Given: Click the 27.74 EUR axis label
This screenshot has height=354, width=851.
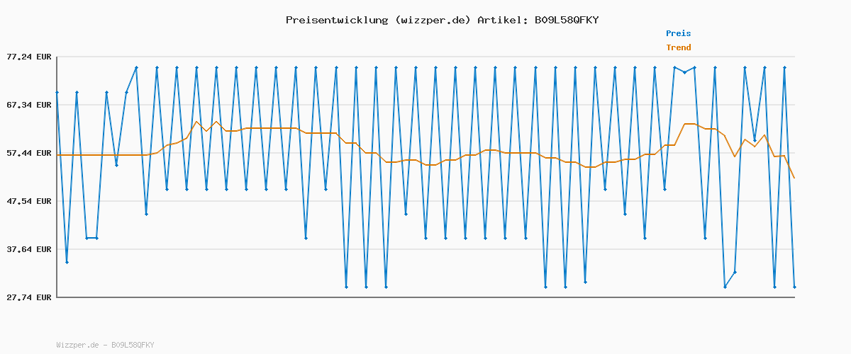Looking at the screenshot, I should click(x=29, y=297).
